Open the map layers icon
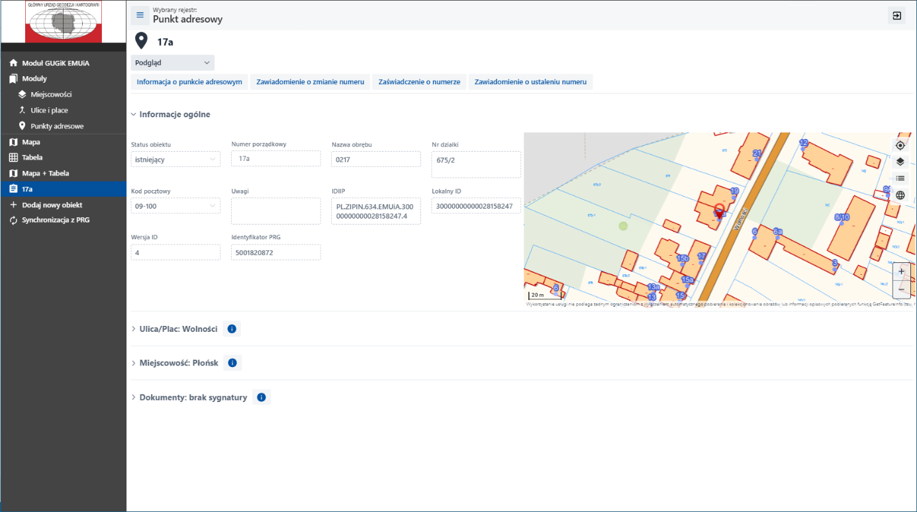Image resolution: width=917 pixels, height=512 pixels. tap(900, 162)
